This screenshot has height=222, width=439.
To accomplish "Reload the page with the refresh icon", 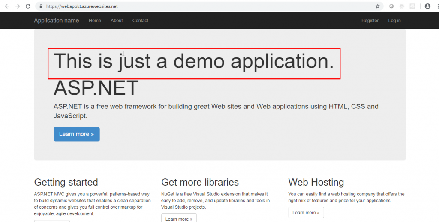I will 28,6.
